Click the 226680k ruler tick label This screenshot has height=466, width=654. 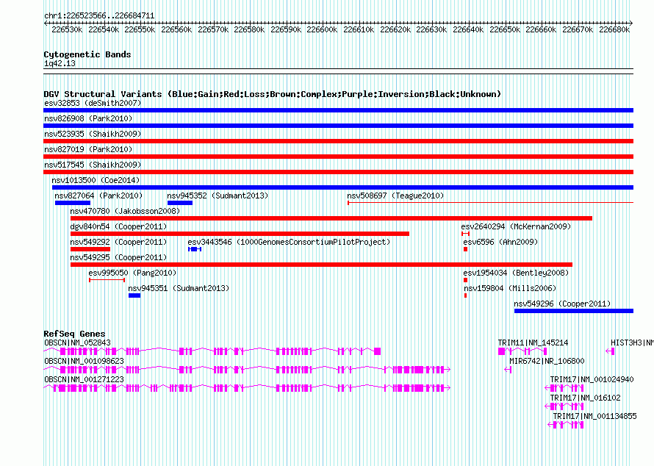click(614, 29)
